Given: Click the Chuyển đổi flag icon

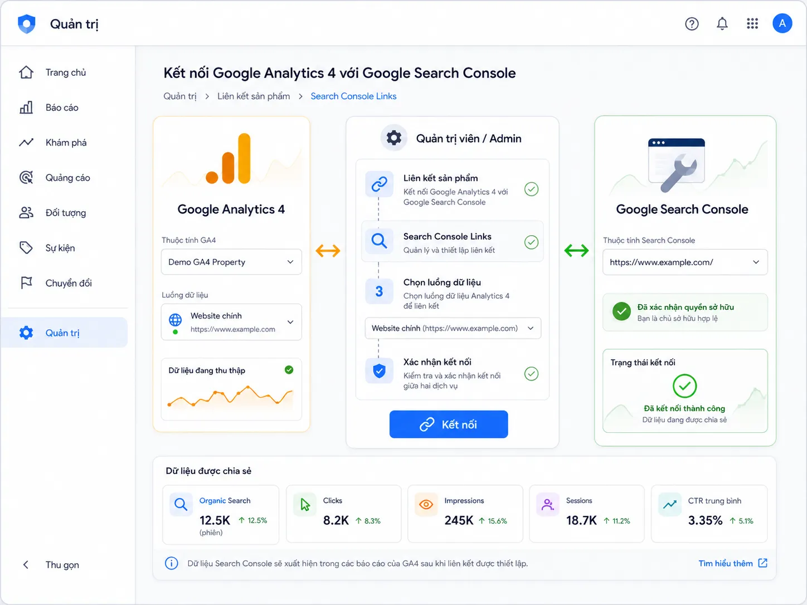Looking at the screenshot, I should (x=26, y=283).
